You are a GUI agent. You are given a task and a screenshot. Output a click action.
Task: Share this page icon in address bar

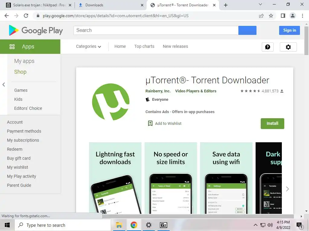(x=261, y=16)
